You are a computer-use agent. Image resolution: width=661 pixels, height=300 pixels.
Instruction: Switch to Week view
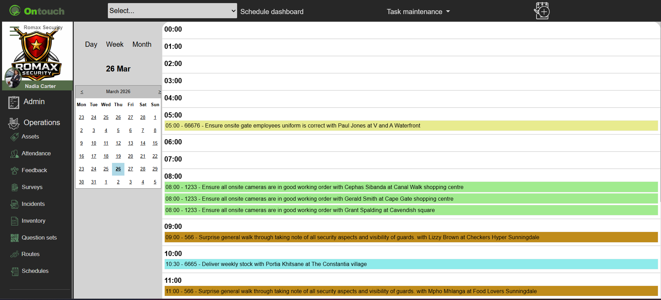pyautogui.click(x=114, y=44)
